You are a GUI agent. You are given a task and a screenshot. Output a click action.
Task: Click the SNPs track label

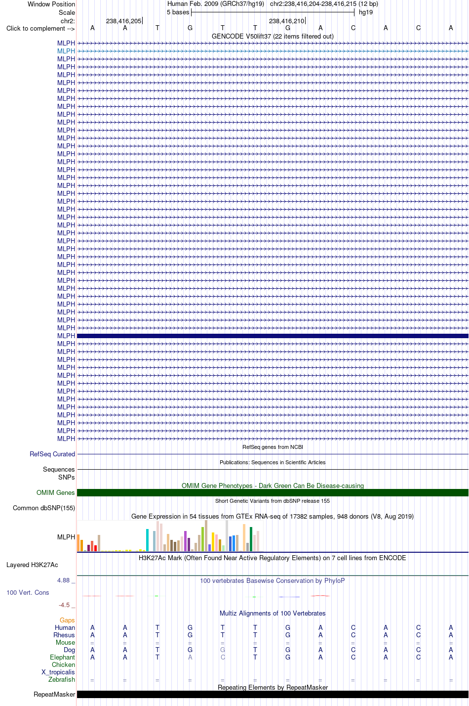coord(67,477)
